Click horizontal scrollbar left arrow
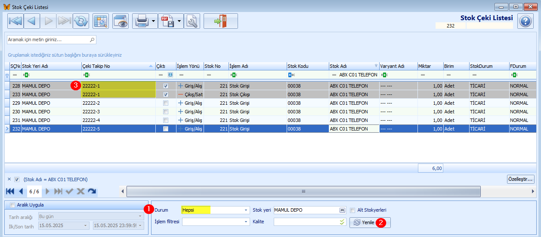 tap(124, 191)
